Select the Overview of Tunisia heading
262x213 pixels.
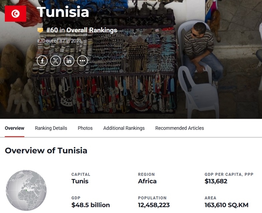tap(46, 150)
